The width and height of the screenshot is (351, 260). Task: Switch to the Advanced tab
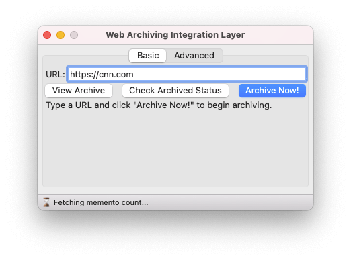click(x=194, y=56)
